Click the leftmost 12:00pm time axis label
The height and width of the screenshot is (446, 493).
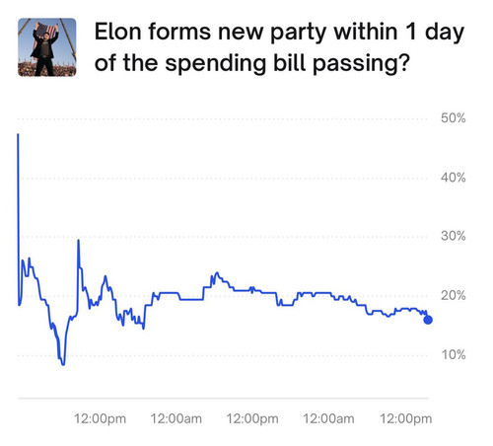pos(100,419)
